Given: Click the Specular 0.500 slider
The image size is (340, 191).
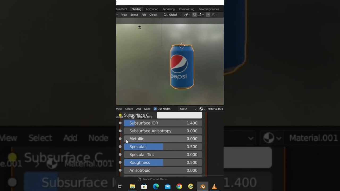Looking at the screenshot, I should point(163,147).
